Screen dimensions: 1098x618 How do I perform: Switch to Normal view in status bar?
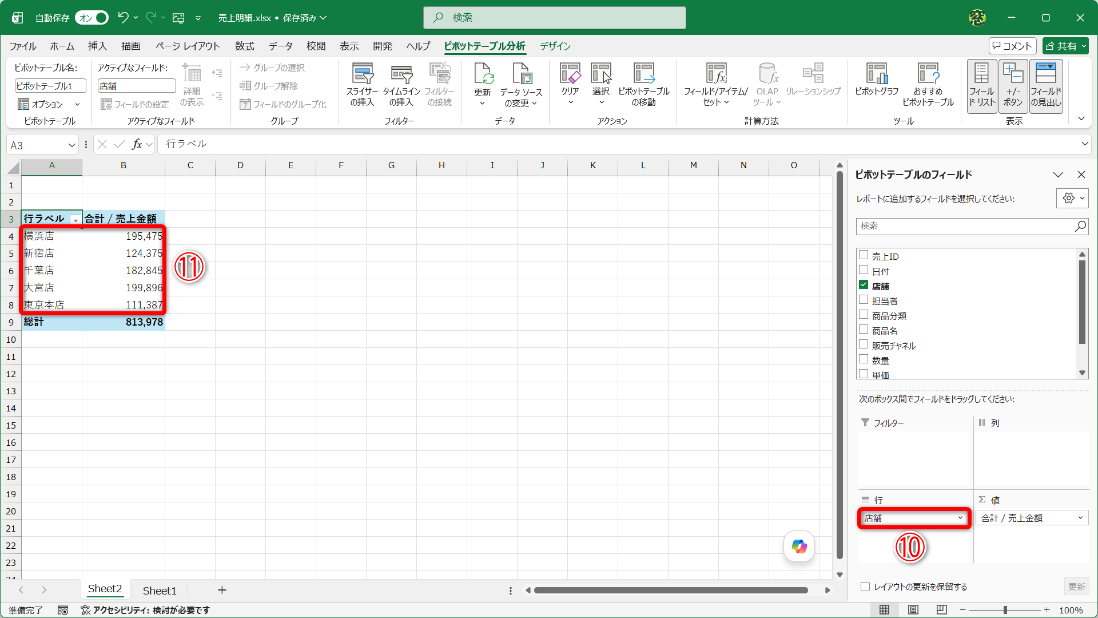[884, 610]
